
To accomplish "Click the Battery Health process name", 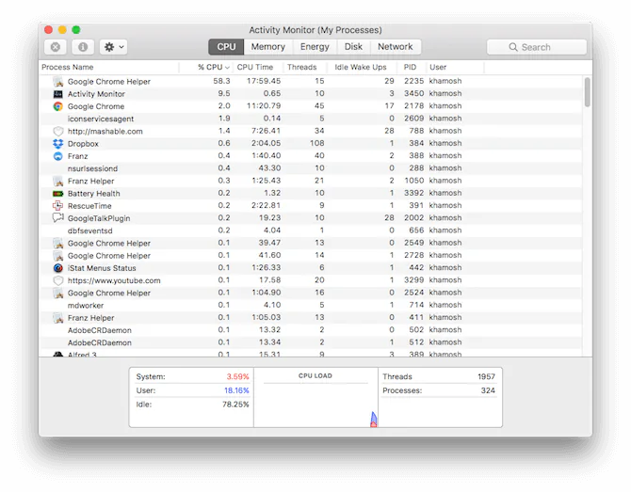I will 94,194.
